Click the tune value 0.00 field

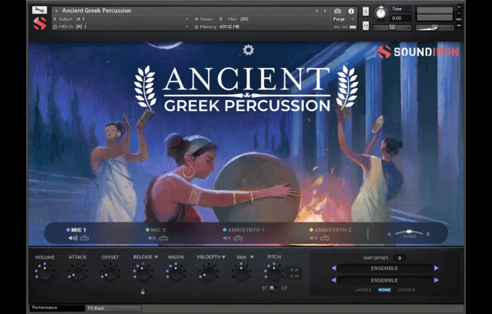click(x=401, y=18)
